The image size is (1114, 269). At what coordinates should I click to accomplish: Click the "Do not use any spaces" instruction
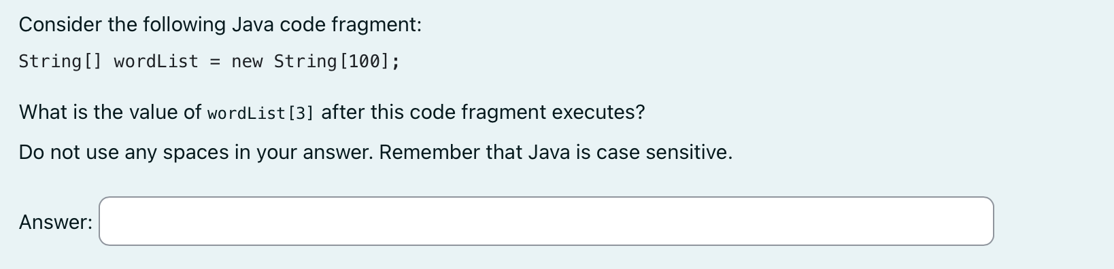196,152
